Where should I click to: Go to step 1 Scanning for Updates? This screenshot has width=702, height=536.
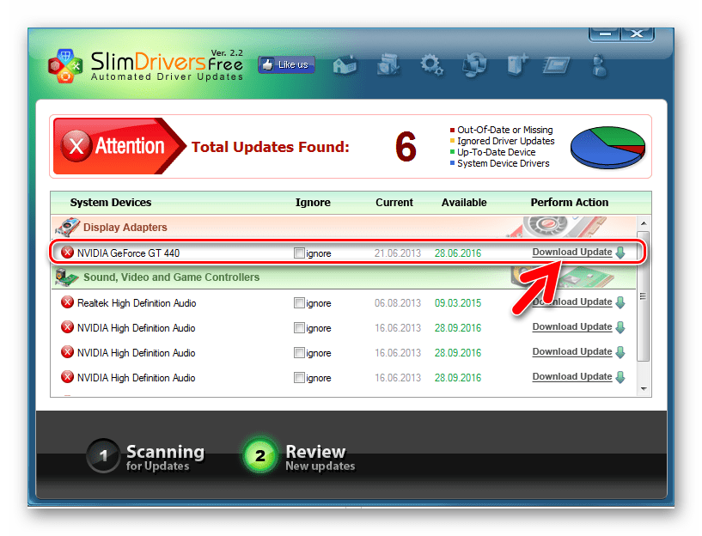coord(146,456)
